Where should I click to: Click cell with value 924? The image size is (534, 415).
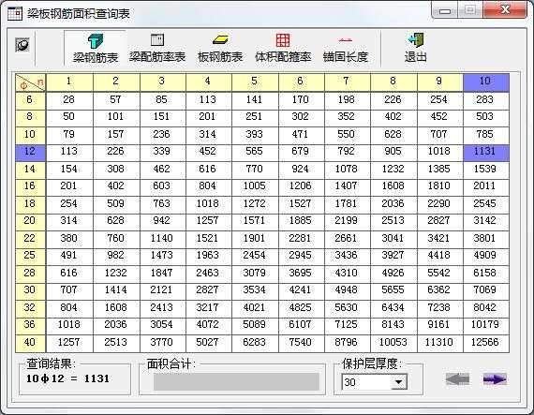point(301,170)
